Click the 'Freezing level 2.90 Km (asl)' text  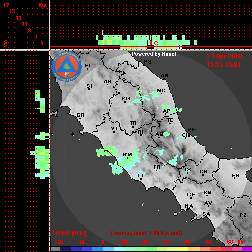[x=146, y=233]
